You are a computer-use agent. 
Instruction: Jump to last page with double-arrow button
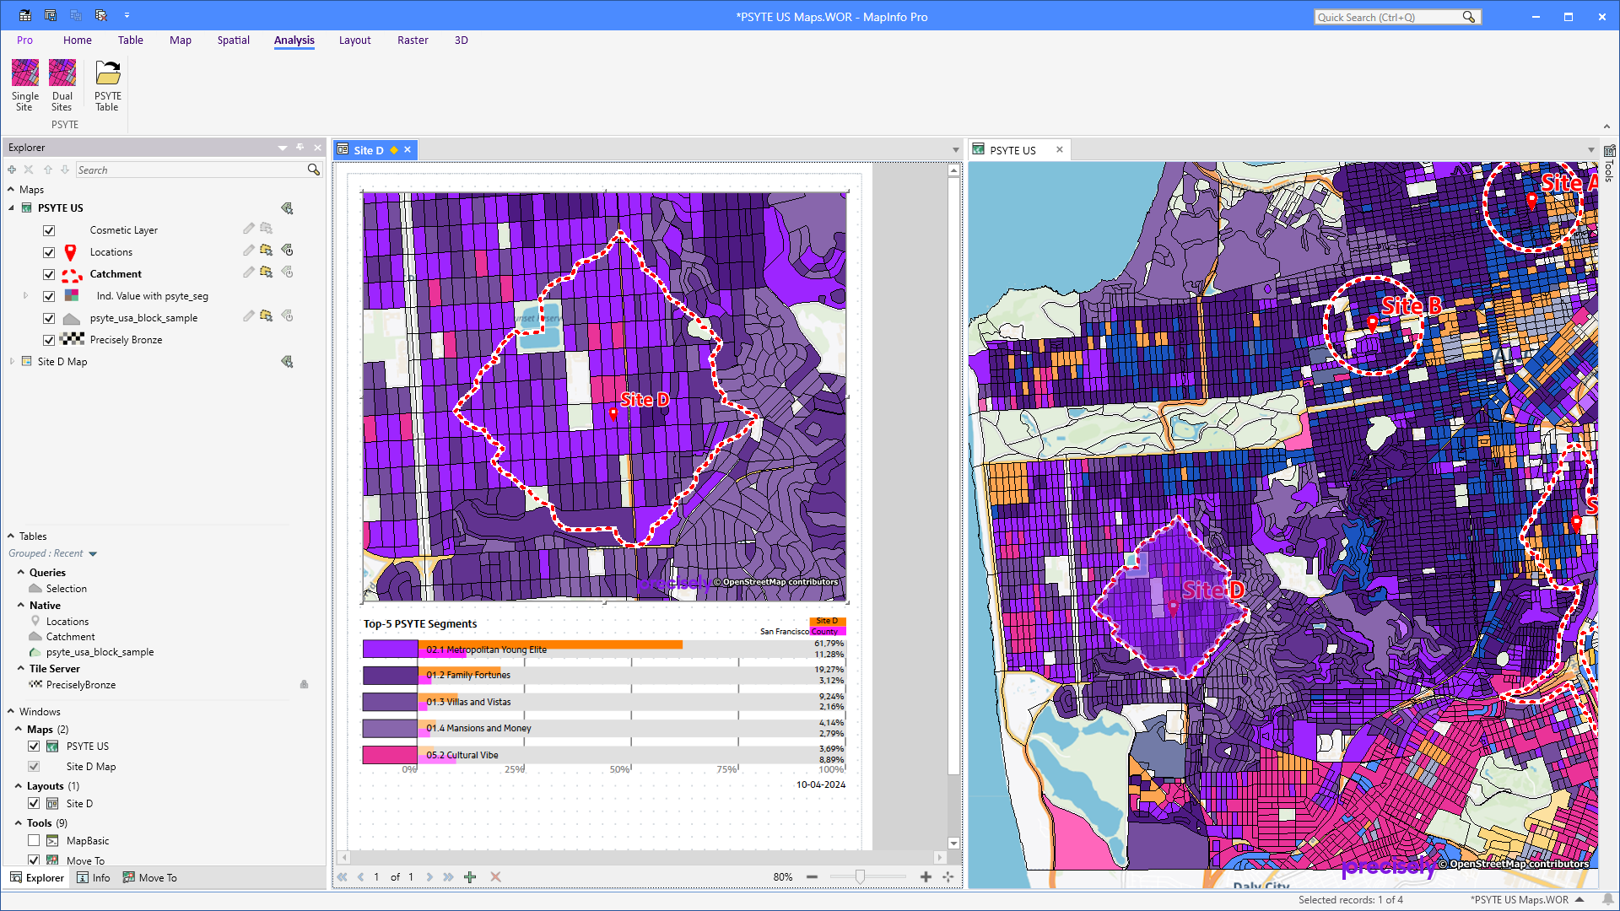pos(448,876)
